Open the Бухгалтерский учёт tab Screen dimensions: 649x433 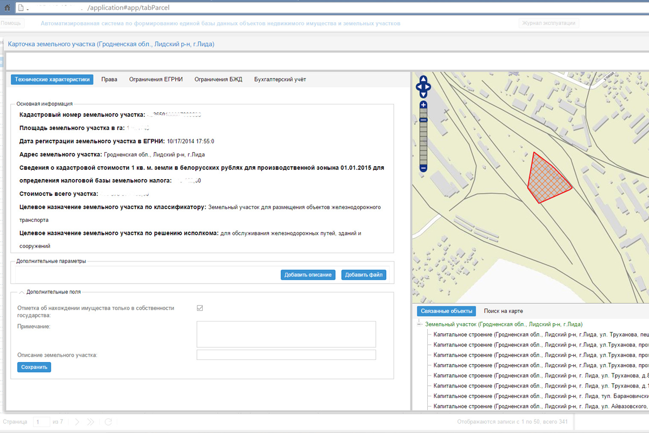click(x=280, y=80)
